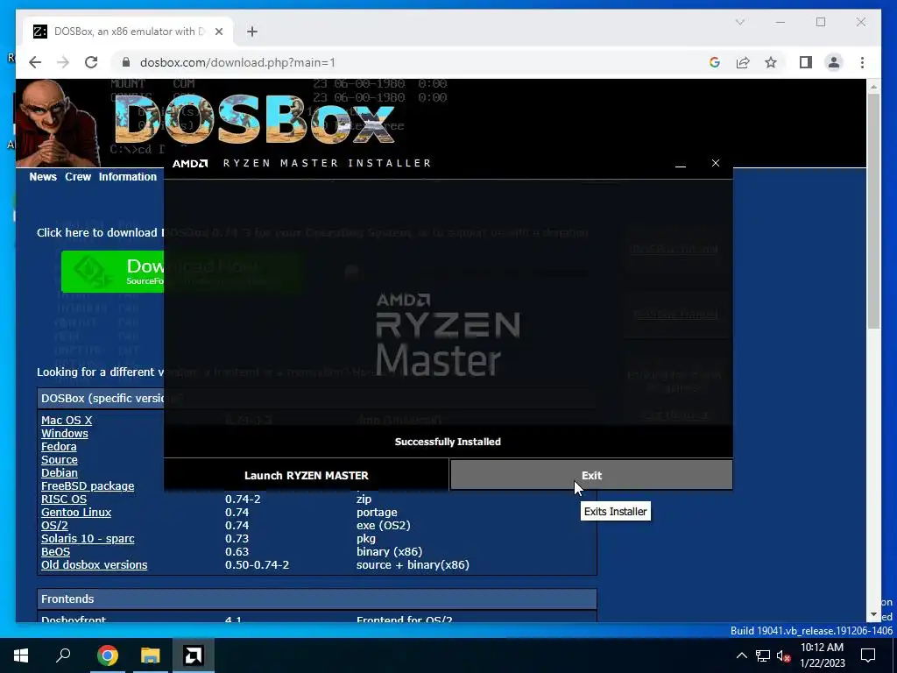897x673 pixels.
Task: Share this page icon in Chrome
Action: [x=743, y=62]
